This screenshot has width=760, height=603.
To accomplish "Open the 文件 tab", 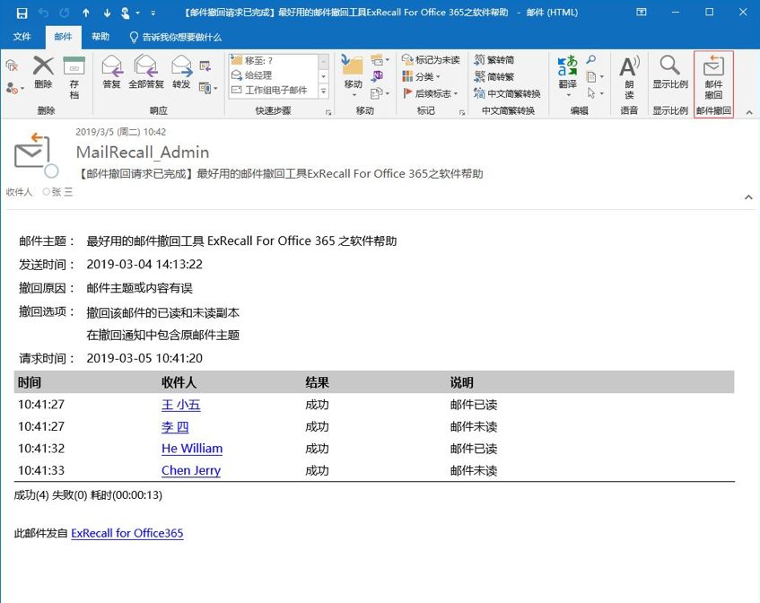I will (x=22, y=37).
